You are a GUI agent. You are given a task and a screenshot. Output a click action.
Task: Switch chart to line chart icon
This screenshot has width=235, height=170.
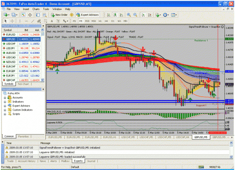(x=121, y=15)
